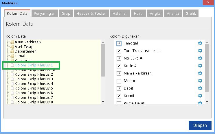The width and height of the screenshot is (215, 134).
Task: Select Kolom Skrip Khusus 1 item
Action: click(34, 65)
